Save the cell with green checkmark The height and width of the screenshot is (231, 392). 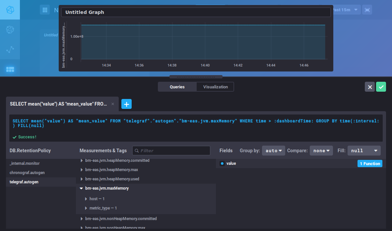point(381,87)
